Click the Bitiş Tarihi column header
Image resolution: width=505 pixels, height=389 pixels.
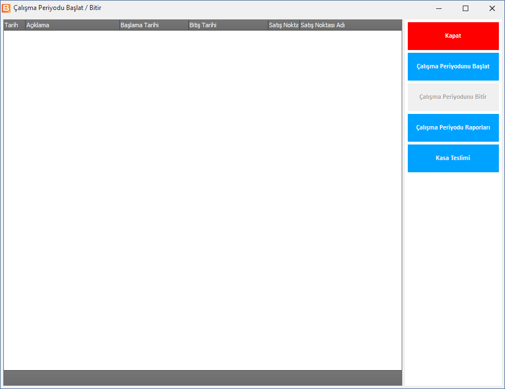228,25
